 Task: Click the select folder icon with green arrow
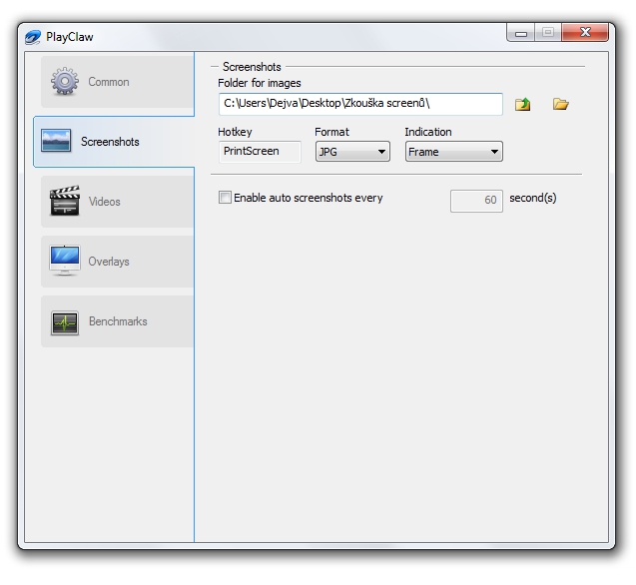click(x=522, y=104)
